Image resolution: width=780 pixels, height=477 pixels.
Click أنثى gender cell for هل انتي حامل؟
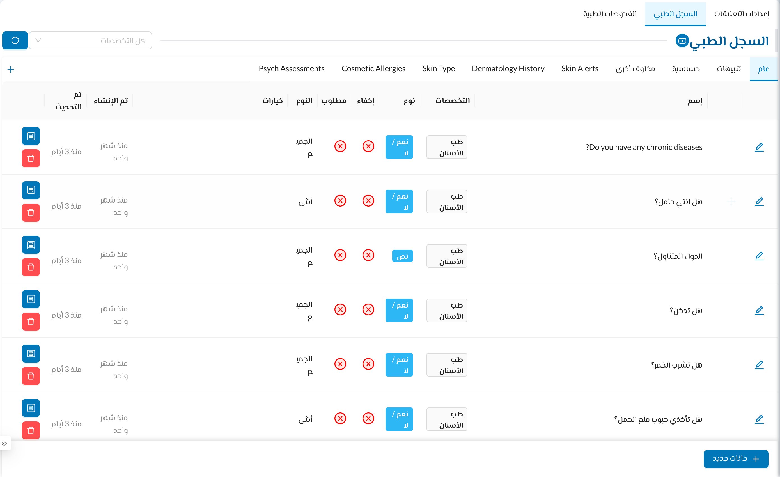tap(305, 202)
